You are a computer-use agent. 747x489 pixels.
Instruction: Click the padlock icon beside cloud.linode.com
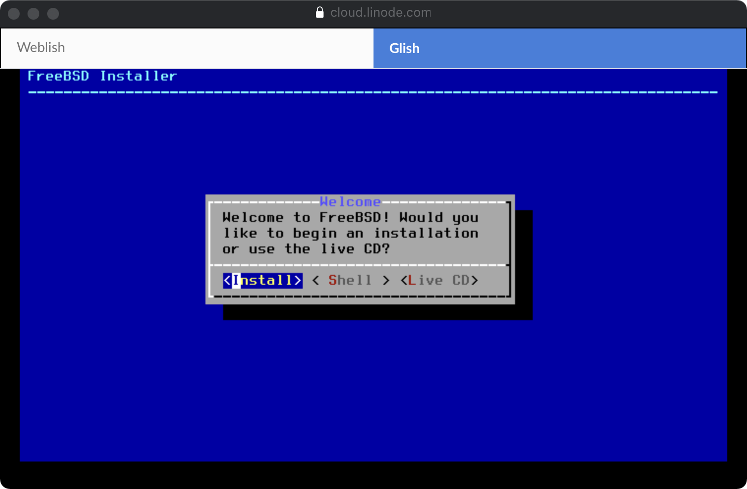coord(319,12)
